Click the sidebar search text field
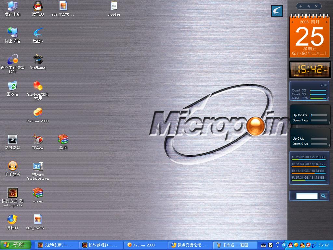This screenshot has height=250, width=333. [x=307, y=196]
